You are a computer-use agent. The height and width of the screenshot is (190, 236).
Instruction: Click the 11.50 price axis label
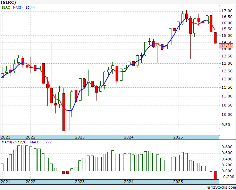coord(227,88)
